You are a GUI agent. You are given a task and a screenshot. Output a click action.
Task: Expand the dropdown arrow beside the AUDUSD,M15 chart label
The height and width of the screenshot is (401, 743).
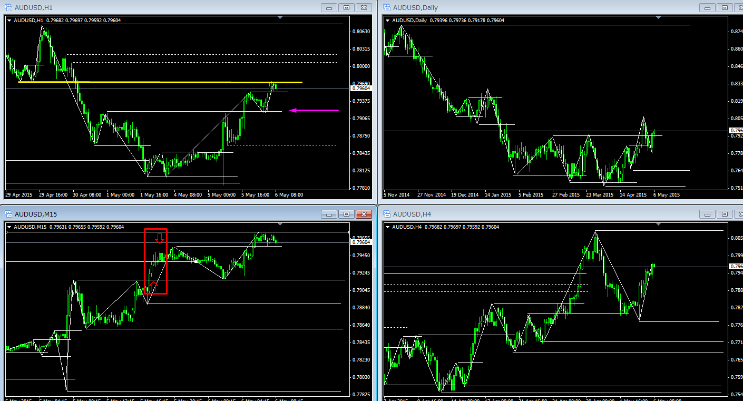pos(9,227)
